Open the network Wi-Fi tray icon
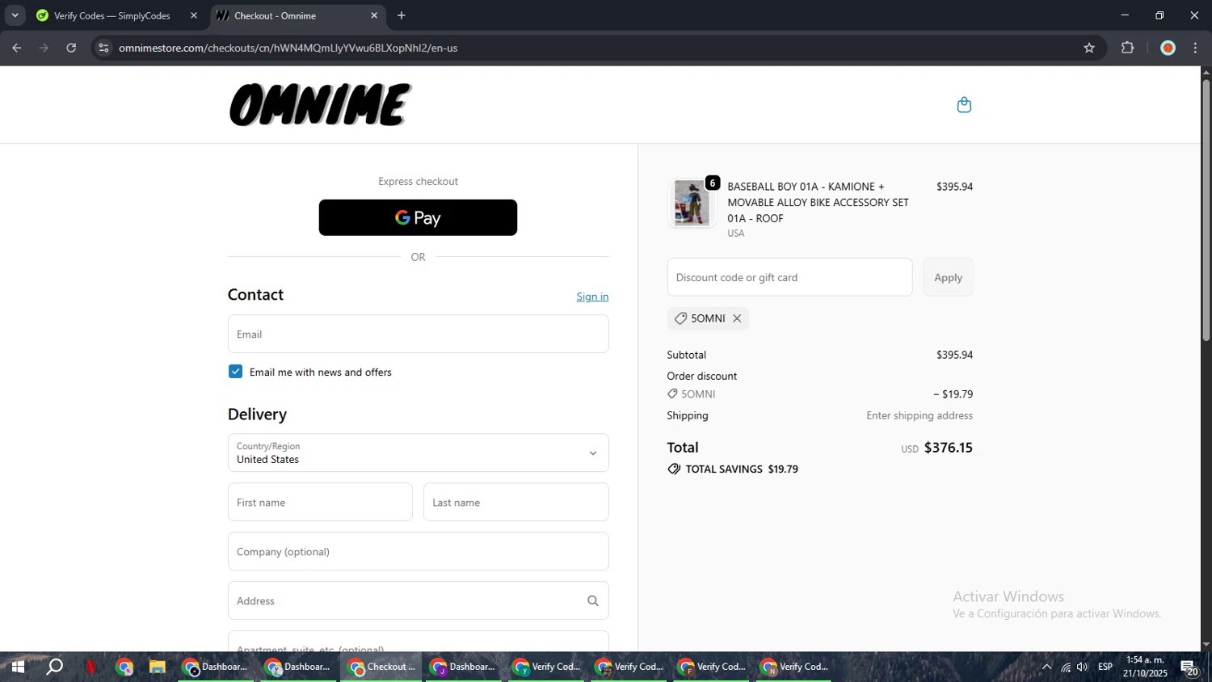The height and width of the screenshot is (682, 1212). (1066, 667)
